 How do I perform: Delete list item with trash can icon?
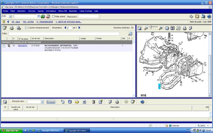coord(93,102)
